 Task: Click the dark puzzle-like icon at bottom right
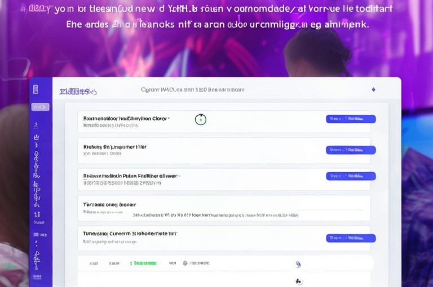click(x=298, y=281)
